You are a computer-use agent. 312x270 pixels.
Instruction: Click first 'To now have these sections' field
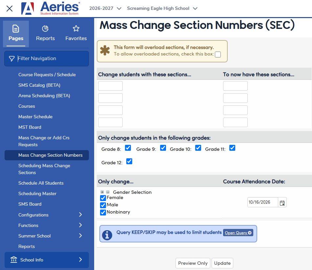click(x=235, y=86)
